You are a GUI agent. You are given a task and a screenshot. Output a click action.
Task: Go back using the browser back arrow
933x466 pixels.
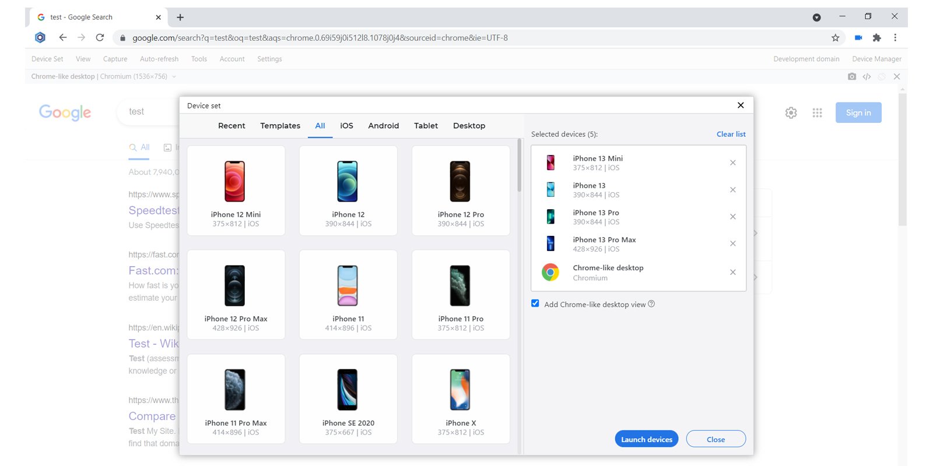62,38
